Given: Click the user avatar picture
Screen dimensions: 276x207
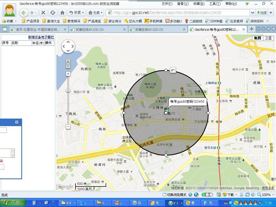Looking at the screenshot, I should pos(9,10).
